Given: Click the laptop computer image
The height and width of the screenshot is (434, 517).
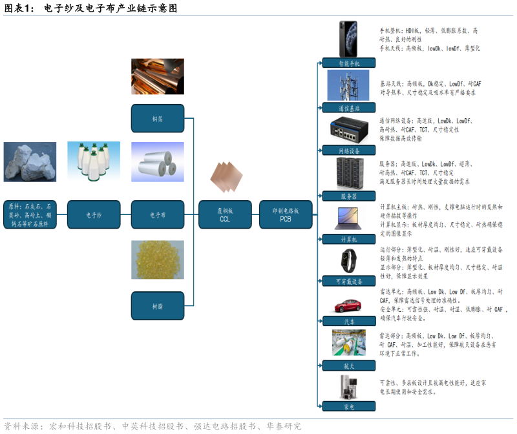Looking at the screenshot, I should pos(348,219).
